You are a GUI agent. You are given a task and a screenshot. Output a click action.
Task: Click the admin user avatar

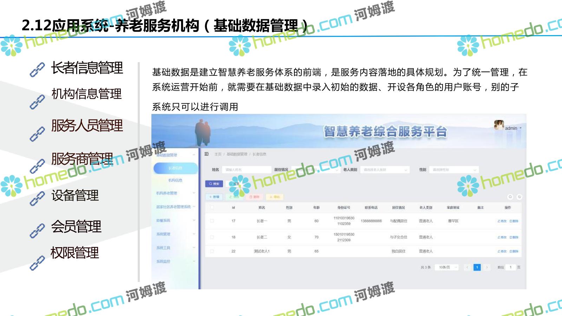tap(498, 125)
